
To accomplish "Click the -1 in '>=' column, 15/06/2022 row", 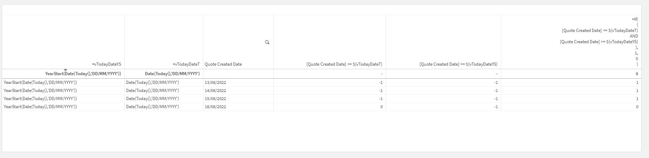I will (x=496, y=99).
